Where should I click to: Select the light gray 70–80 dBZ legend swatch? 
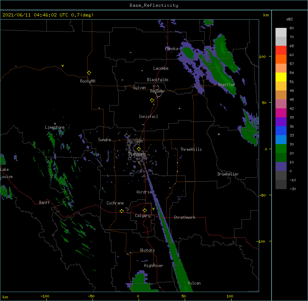tap(281, 33)
